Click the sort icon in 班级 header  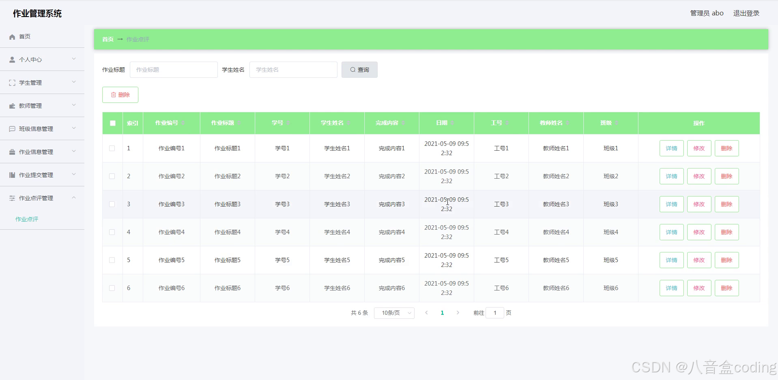(x=616, y=123)
